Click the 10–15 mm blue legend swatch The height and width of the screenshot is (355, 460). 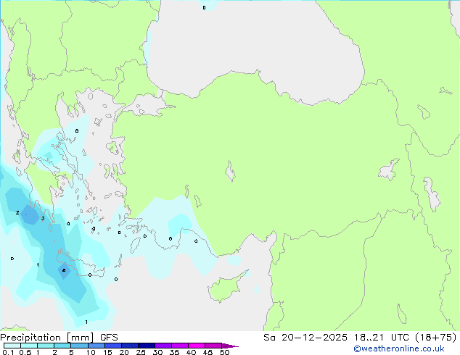(x=96, y=346)
